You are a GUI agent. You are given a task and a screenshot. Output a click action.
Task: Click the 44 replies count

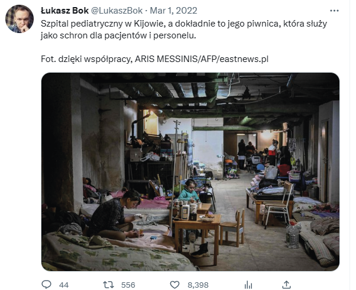click(x=64, y=285)
